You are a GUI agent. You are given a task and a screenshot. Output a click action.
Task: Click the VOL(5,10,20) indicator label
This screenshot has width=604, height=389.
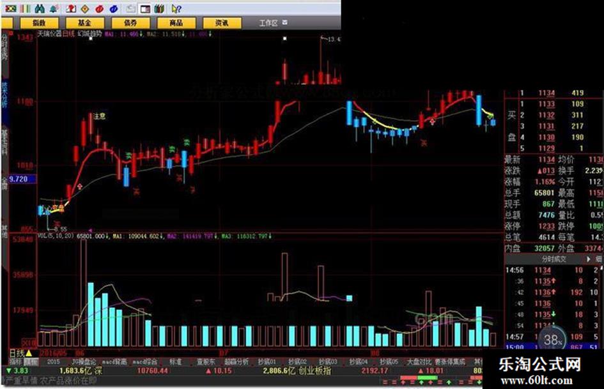pyautogui.click(x=56, y=236)
